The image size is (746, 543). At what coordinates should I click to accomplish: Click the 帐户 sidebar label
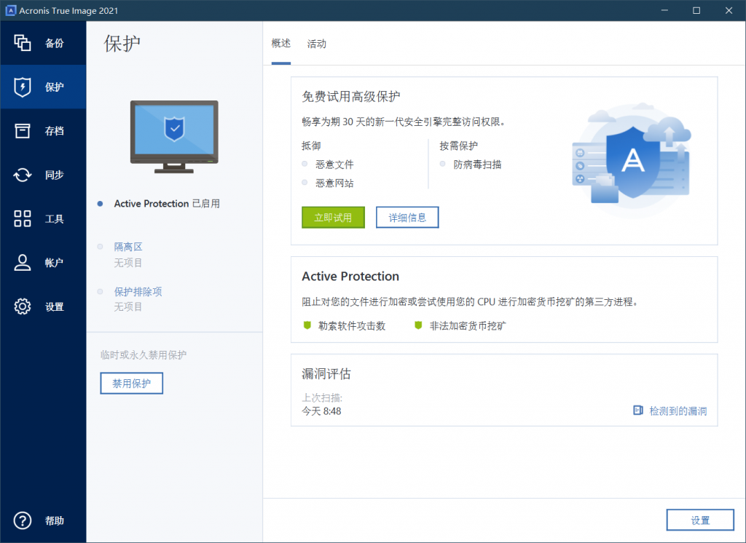pos(54,263)
